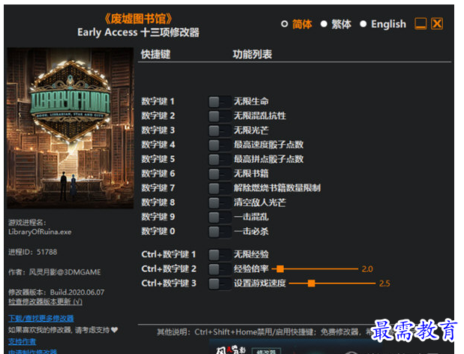Click Library of Ruina cover image
Screen dimensions: 464x354
tap(70, 128)
